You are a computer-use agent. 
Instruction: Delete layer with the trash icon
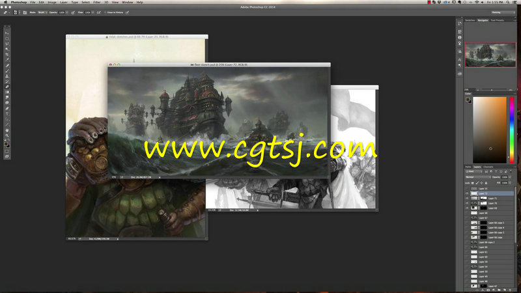coord(510,290)
